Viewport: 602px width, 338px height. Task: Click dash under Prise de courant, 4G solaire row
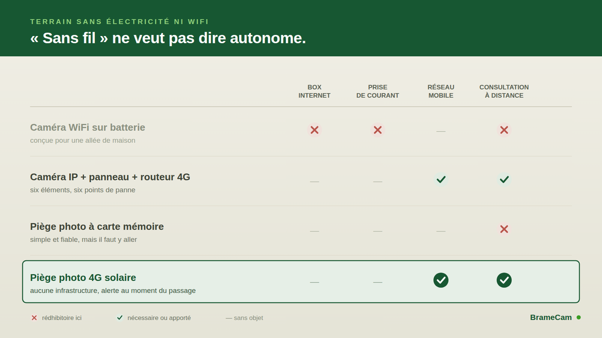click(x=378, y=282)
